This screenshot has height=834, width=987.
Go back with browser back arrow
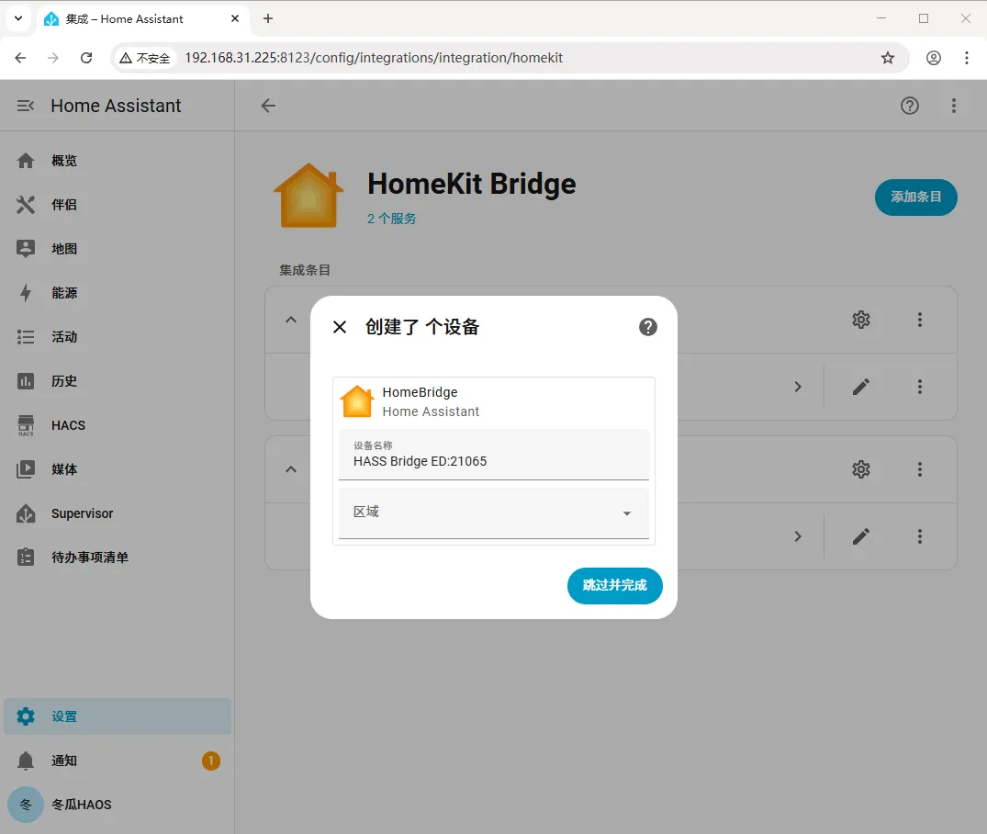coord(20,58)
